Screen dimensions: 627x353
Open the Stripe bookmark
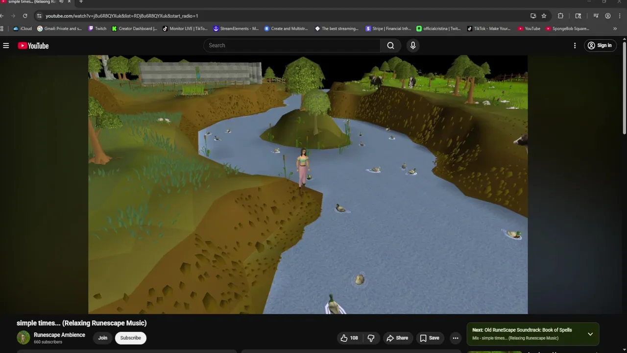pyautogui.click(x=388, y=28)
